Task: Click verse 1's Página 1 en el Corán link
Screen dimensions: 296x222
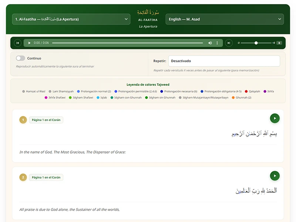Action: (x=46, y=120)
